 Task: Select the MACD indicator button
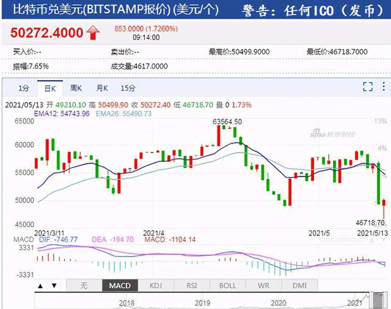pos(120,286)
